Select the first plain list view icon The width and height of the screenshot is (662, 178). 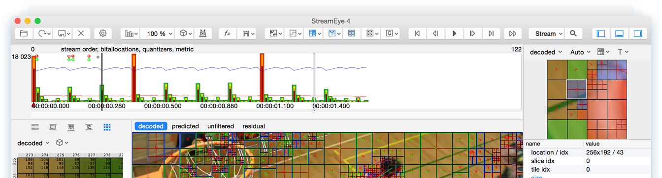pos(35,127)
